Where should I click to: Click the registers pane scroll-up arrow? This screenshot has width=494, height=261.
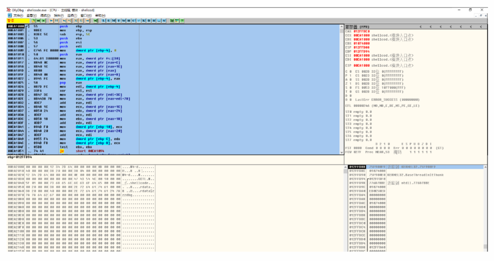[x=342, y=27]
